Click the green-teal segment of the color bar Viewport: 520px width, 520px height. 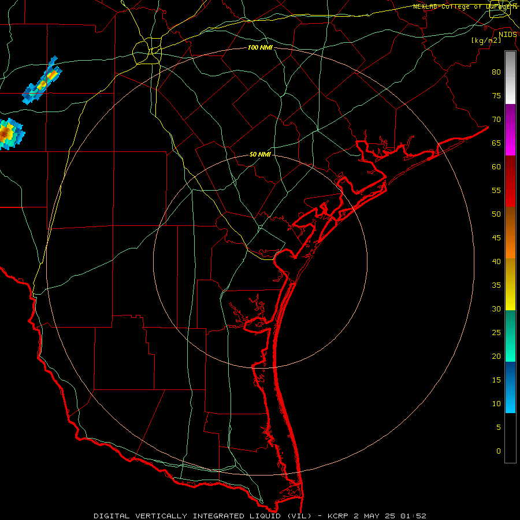tap(510, 336)
